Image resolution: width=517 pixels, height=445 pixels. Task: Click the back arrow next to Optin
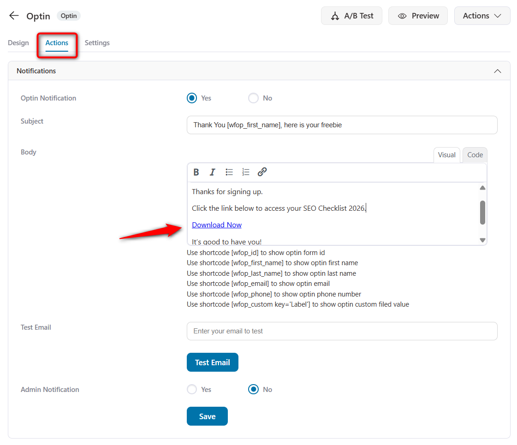pyautogui.click(x=13, y=15)
